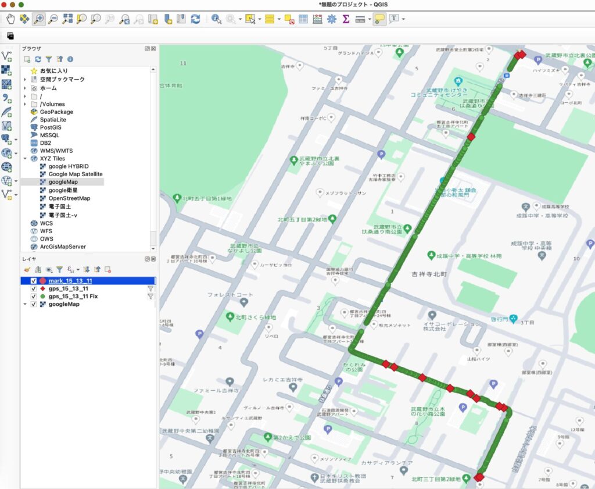Image resolution: width=595 pixels, height=489 pixels.
Task: Click the Add Raster Layer icon in sidebar
Action: coord(6,70)
